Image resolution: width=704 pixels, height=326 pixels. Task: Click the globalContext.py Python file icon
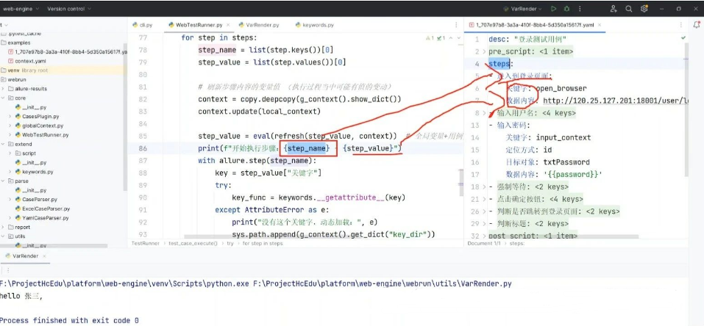[18, 126]
